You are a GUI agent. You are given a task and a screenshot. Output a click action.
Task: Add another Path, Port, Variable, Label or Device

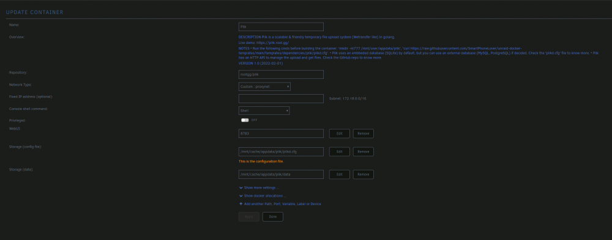[283, 204]
